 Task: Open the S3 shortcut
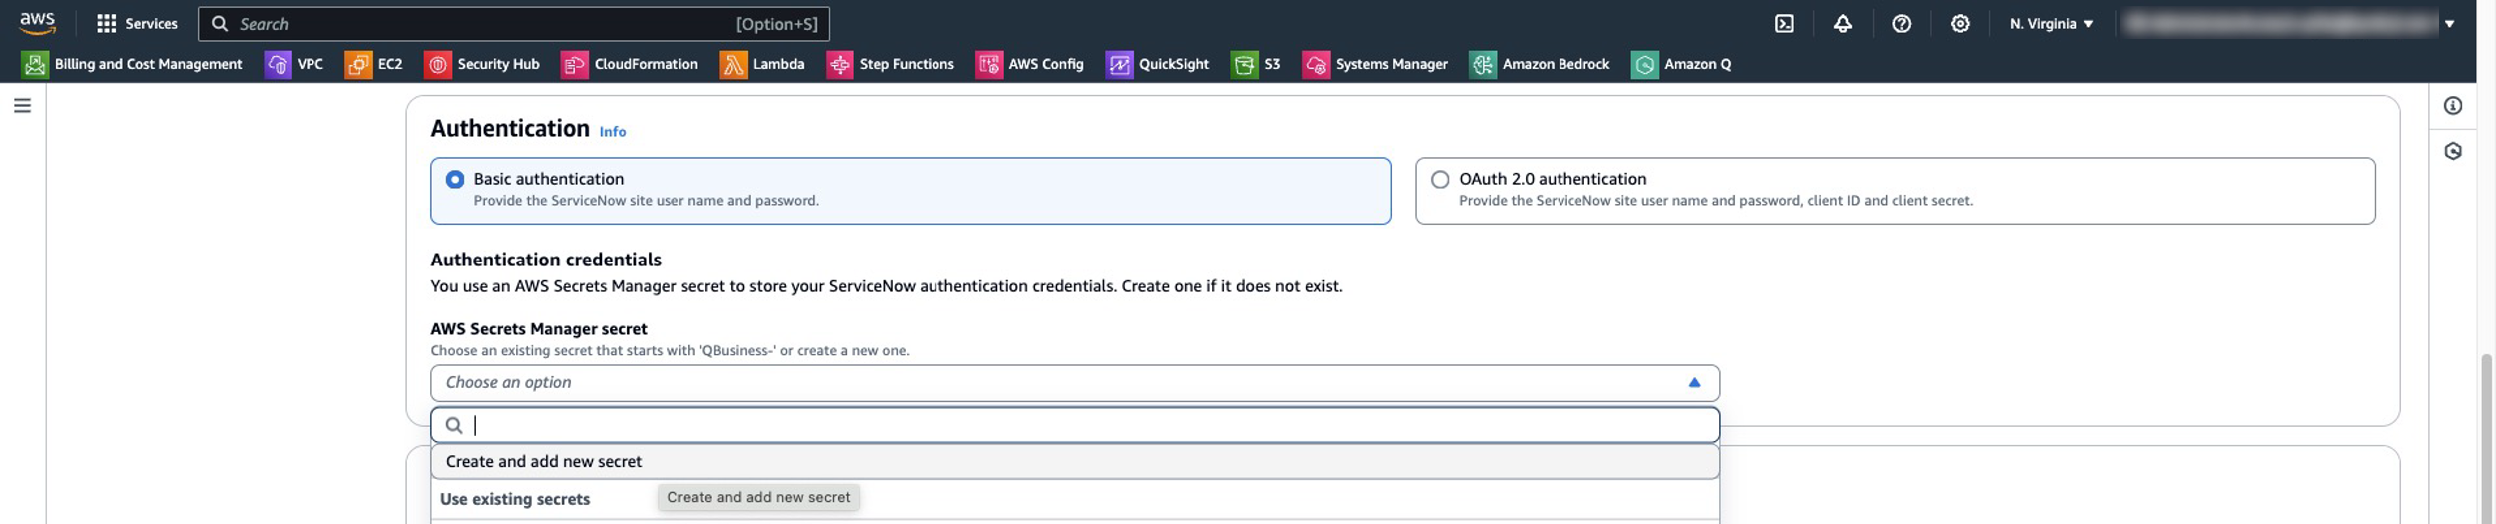(1256, 64)
